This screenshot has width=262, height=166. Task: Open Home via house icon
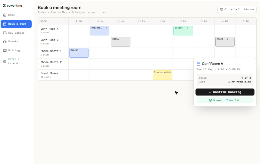tap(5, 15)
